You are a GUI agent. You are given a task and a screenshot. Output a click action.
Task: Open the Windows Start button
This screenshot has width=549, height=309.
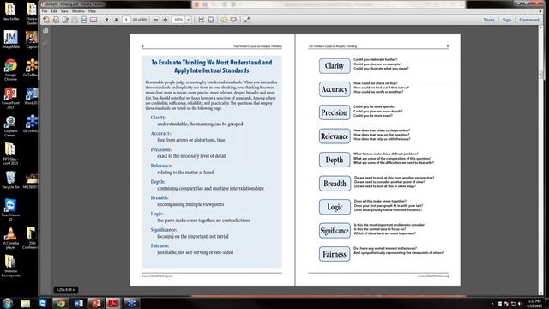(8, 303)
